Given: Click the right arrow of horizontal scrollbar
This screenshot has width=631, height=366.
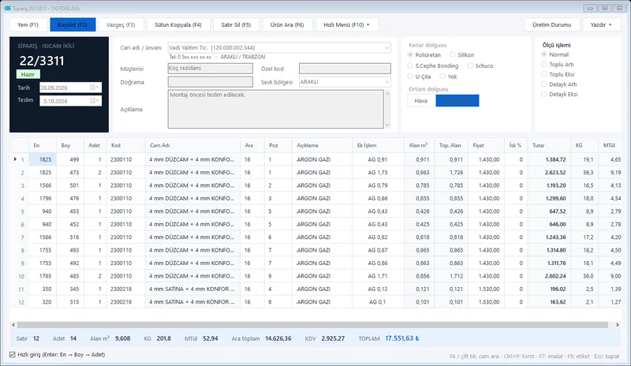Looking at the screenshot, I should coord(618,324).
